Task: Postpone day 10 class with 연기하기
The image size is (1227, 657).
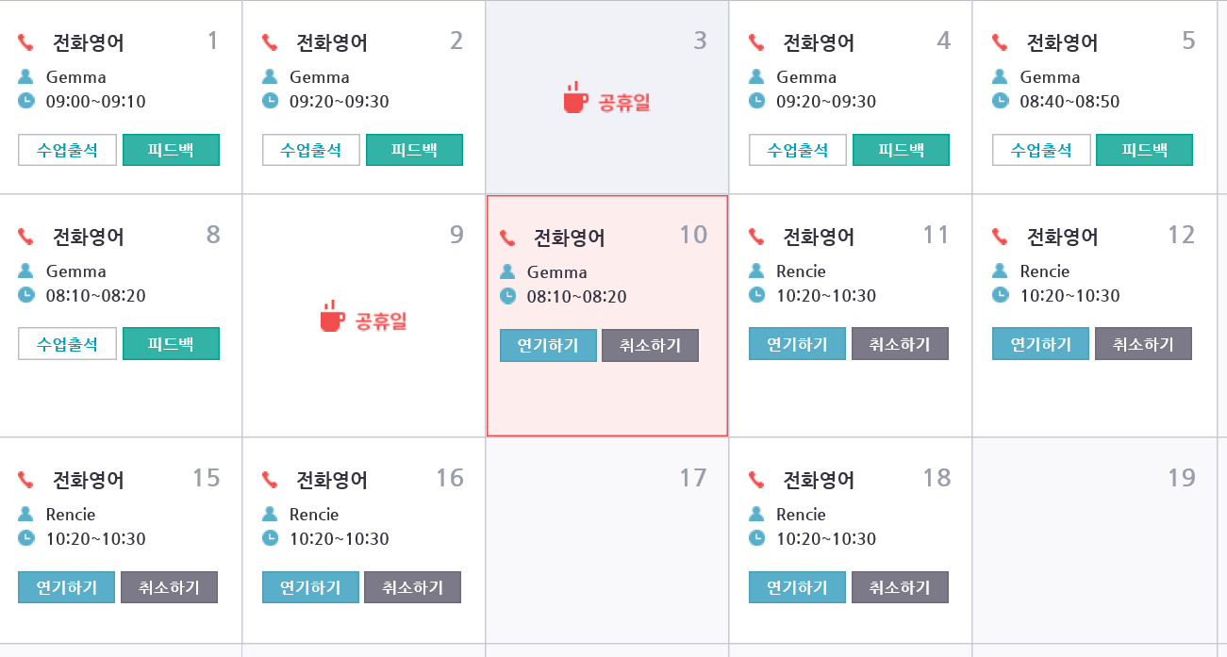Action: 548,345
